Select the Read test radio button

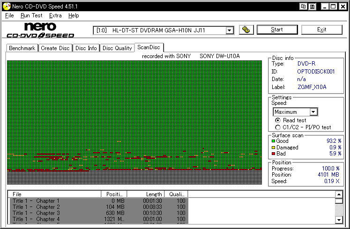(278, 120)
